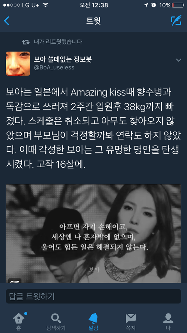This screenshot has width=187, height=333.
Task: Open the Home tab house icon
Action: [x=19, y=321]
